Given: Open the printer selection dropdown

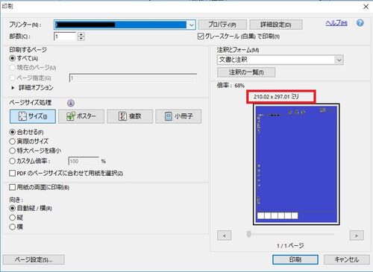Looking at the screenshot, I should (191, 25).
